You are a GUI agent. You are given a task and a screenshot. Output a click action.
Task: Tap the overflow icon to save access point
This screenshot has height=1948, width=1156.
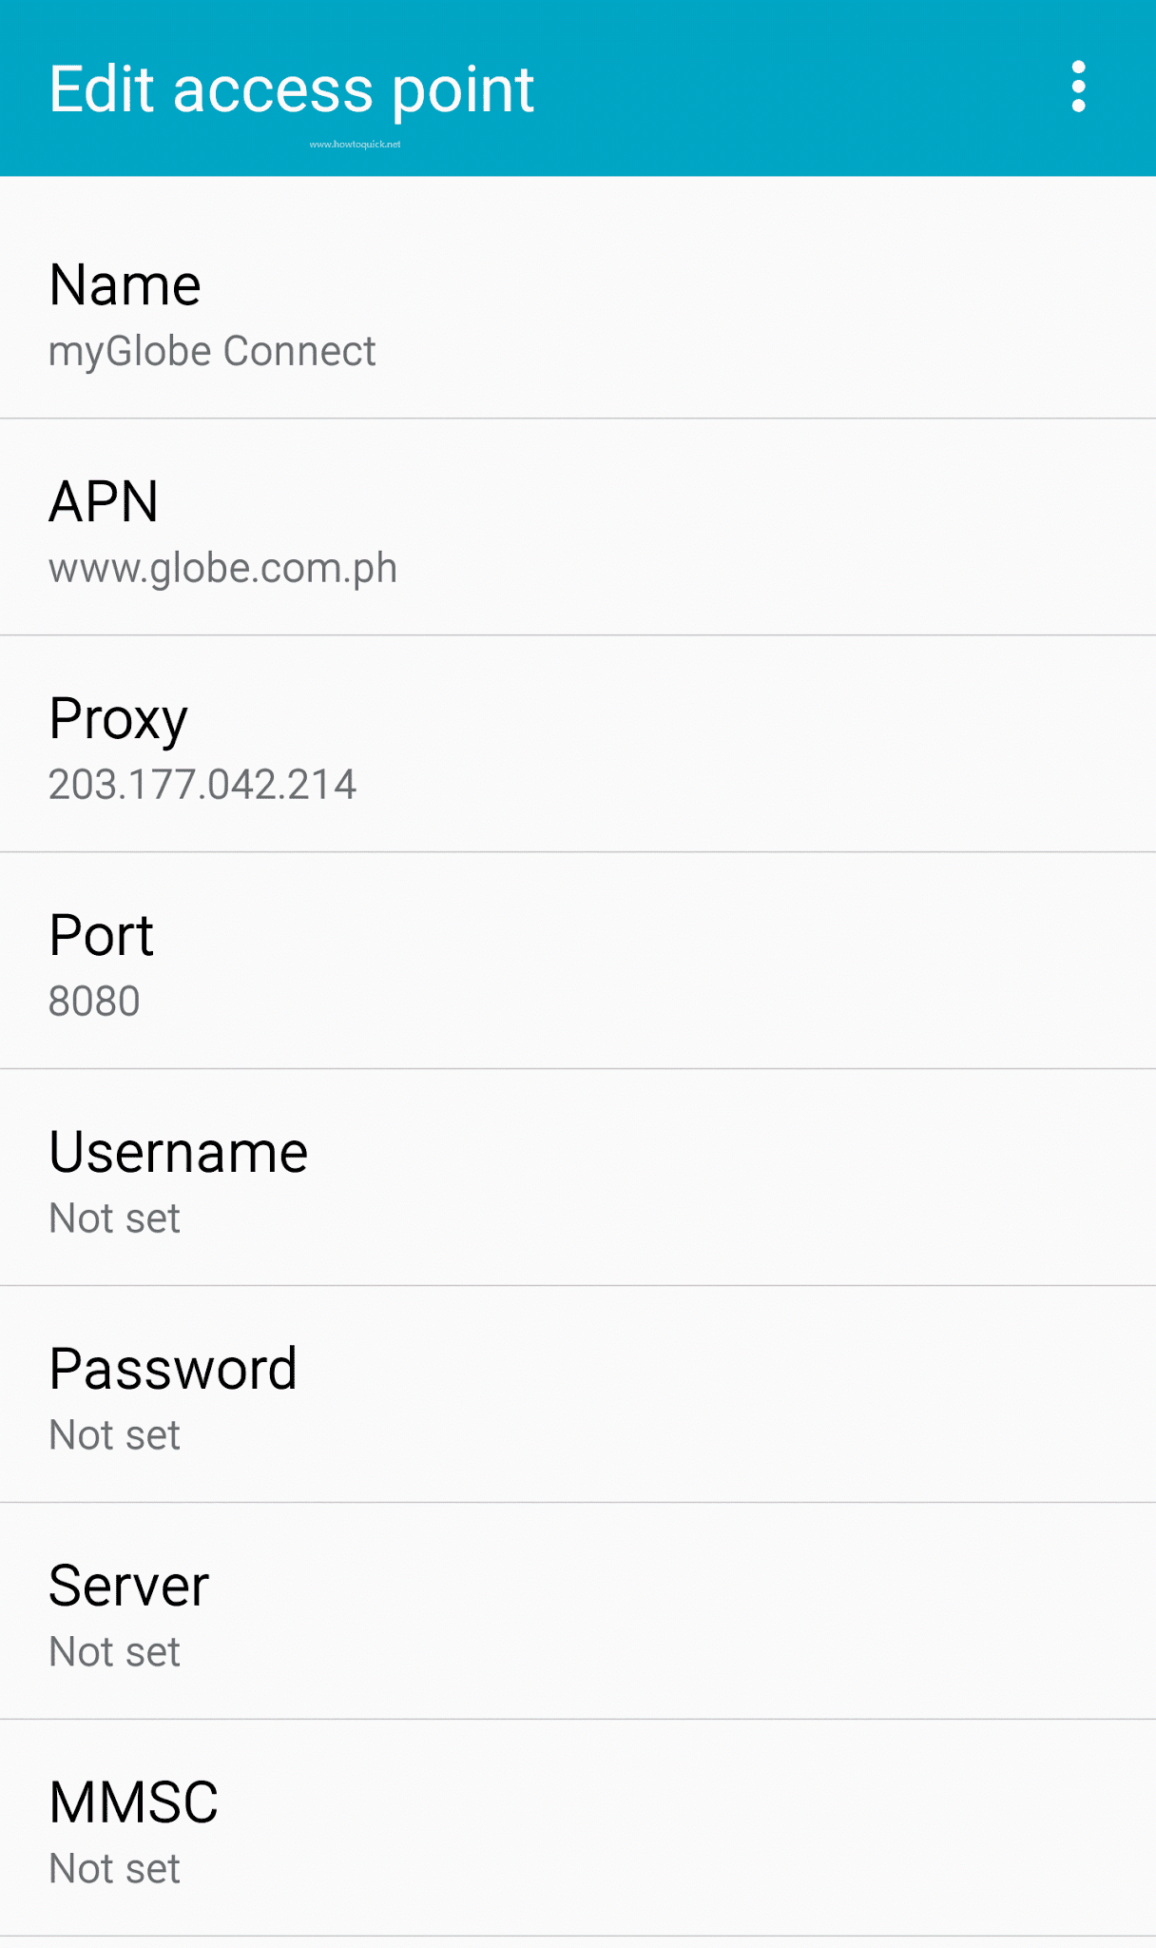pyautogui.click(x=1076, y=88)
